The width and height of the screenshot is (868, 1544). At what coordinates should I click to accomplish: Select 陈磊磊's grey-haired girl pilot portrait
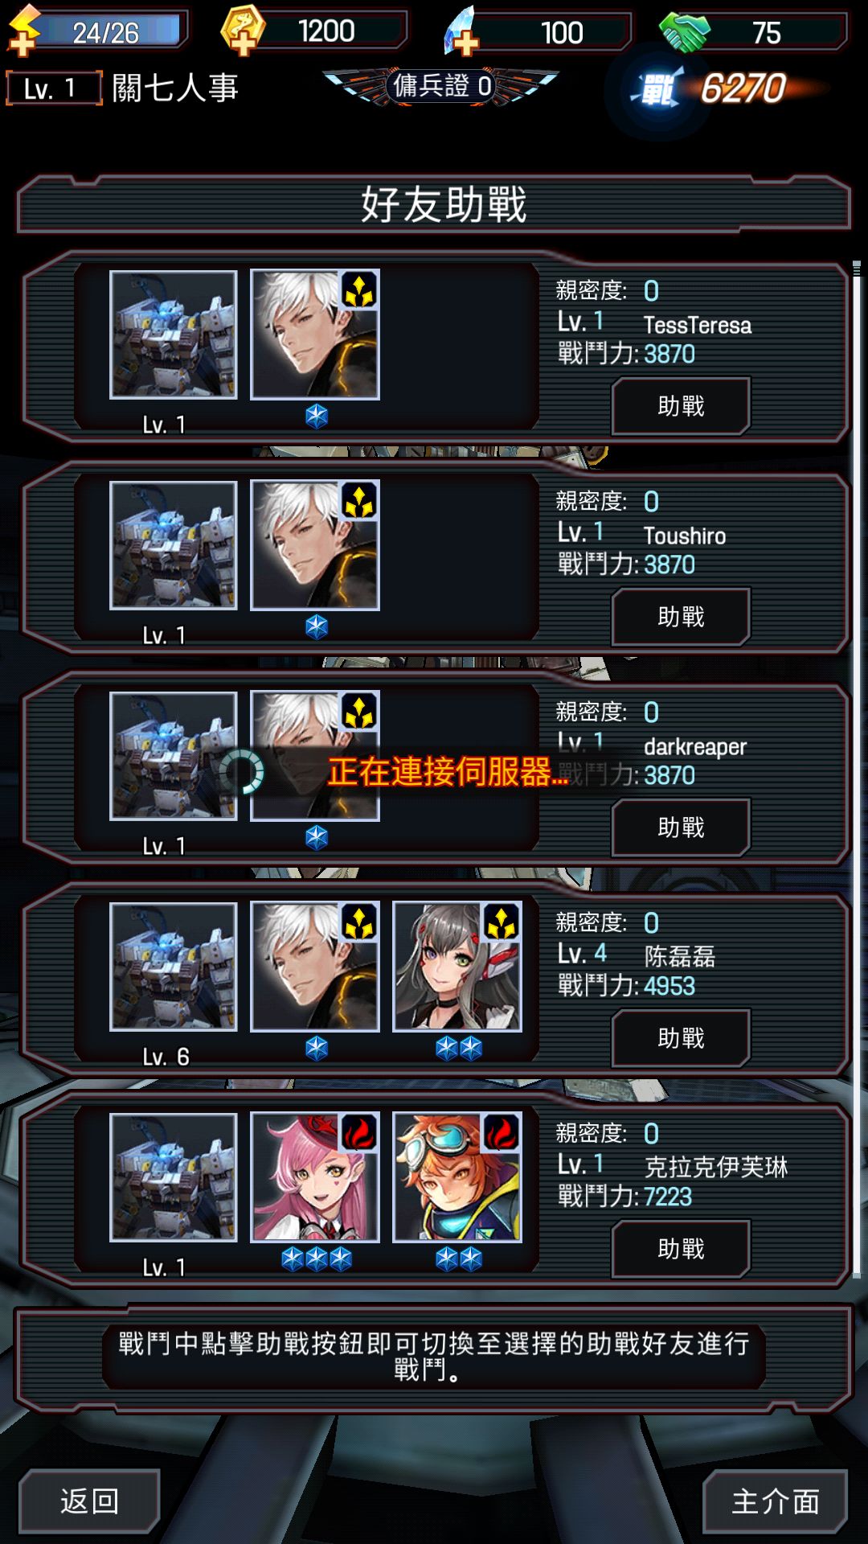coord(457,967)
